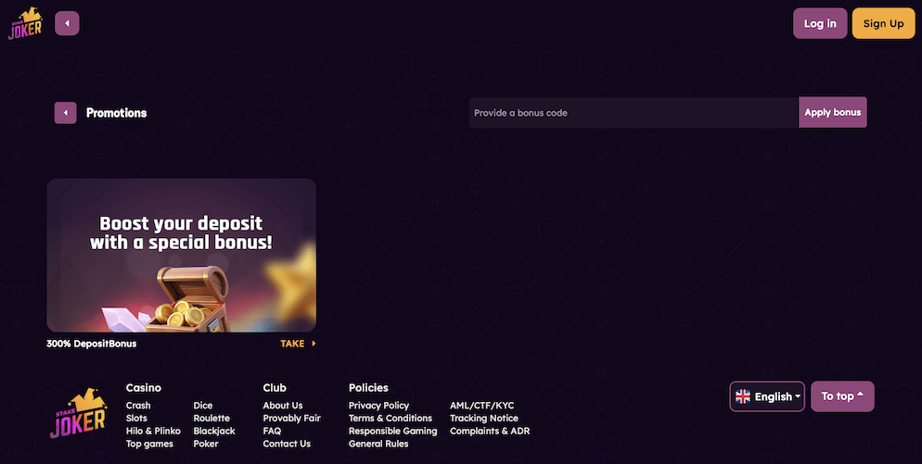Open the Provably Fair page
Viewport: 922px width, 464px height.
point(291,419)
